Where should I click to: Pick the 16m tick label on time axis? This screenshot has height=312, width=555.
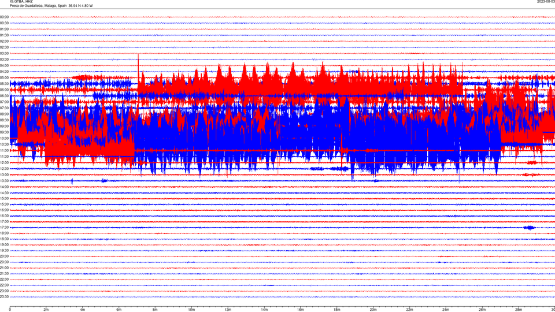point(301,310)
